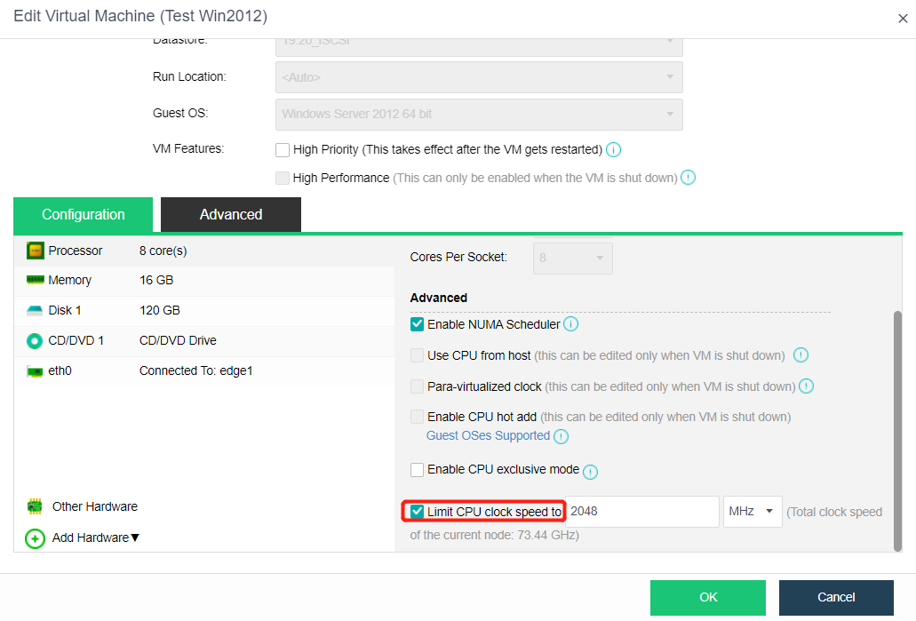The width and height of the screenshot is (916, 621).
Task: Enable the High Priority checkbox
Action: coord(283,149)
